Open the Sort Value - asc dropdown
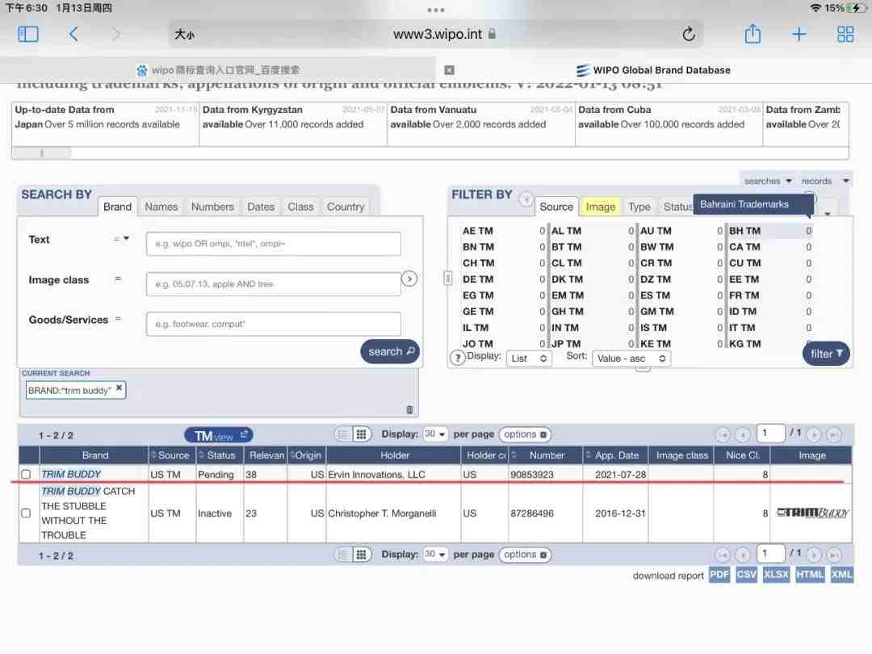 [x=631, y=358]
